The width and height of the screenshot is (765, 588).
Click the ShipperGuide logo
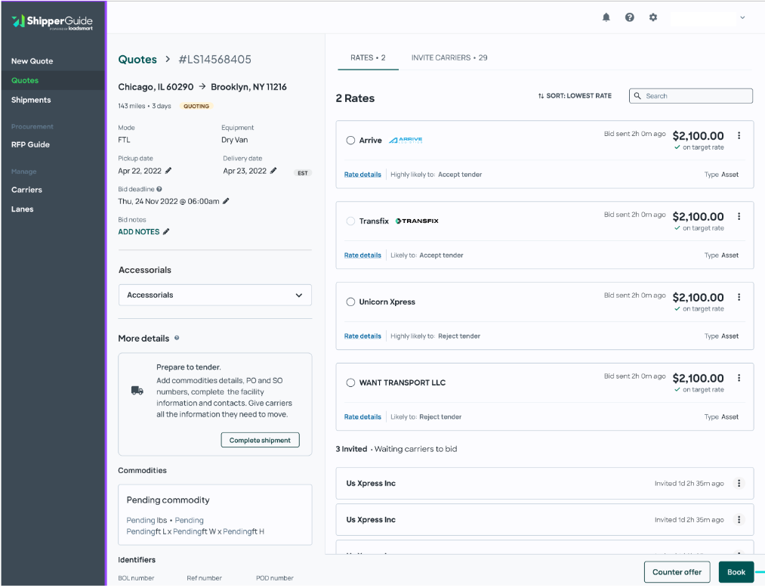coord(52,21)
